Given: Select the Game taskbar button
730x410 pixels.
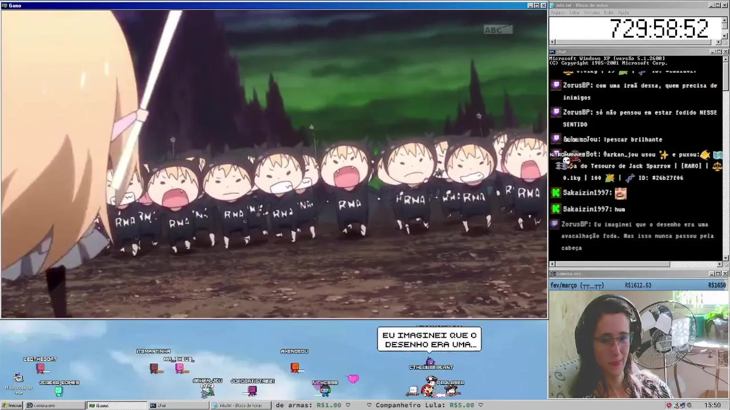Looking at the screenshot, I should [x=116, y=405].
